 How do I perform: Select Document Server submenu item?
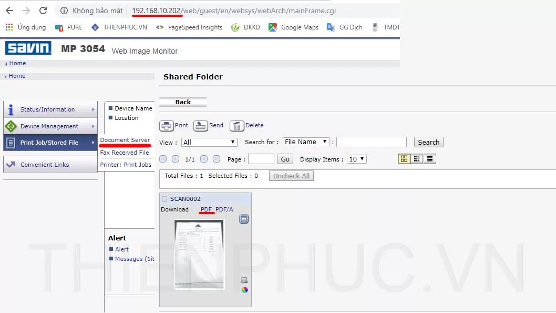click(x=125, y=140)
